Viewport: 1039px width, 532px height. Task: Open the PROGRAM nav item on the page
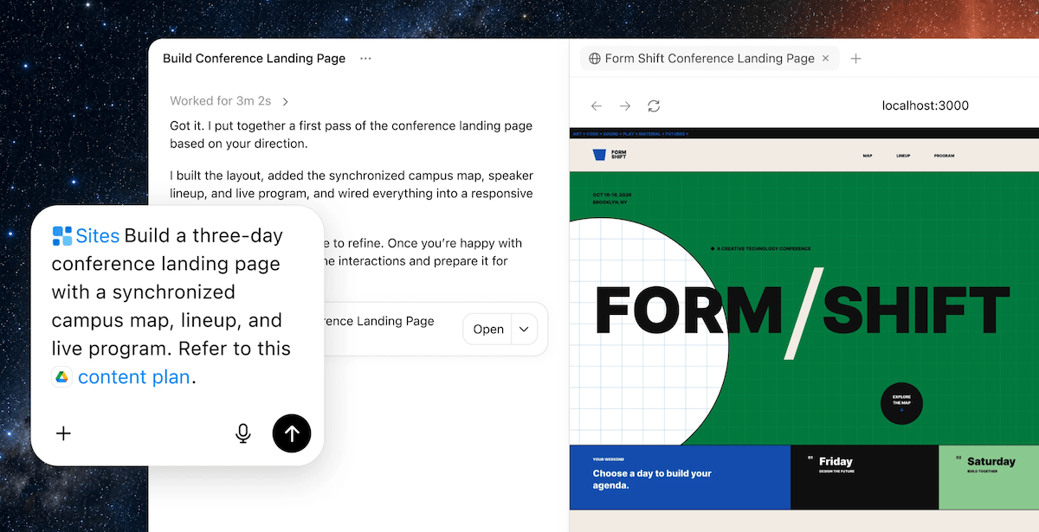point(944,156)
